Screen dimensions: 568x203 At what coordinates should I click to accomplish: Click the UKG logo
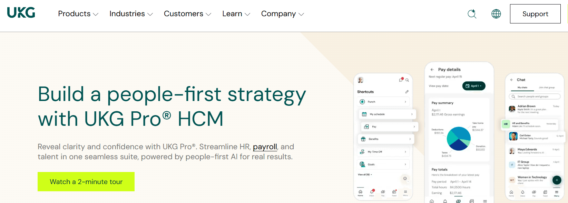point(21,13)
